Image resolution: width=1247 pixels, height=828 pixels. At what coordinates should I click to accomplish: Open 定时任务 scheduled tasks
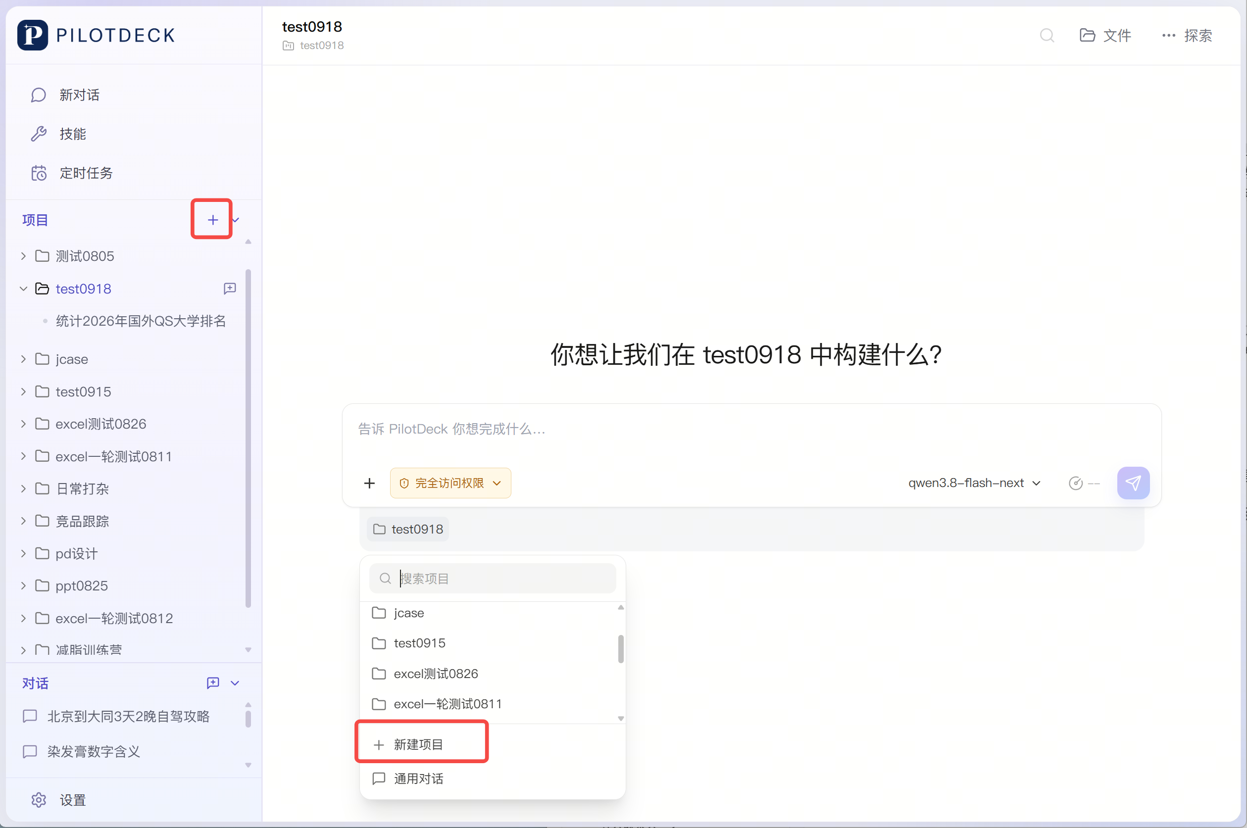coord(86,173)
